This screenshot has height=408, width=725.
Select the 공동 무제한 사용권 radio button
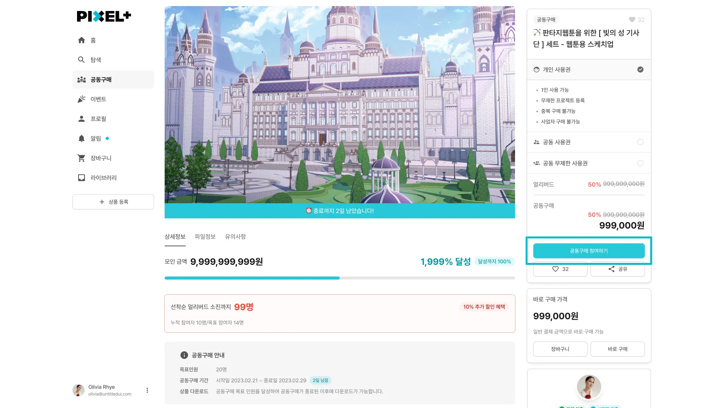[640, 163]
